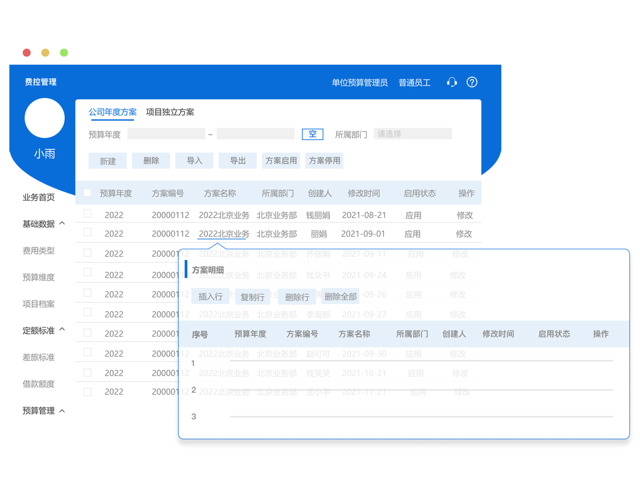Enable plans with the 方案启用 button
This screenshot has height=480, width=640.
[x=281, y=160]
